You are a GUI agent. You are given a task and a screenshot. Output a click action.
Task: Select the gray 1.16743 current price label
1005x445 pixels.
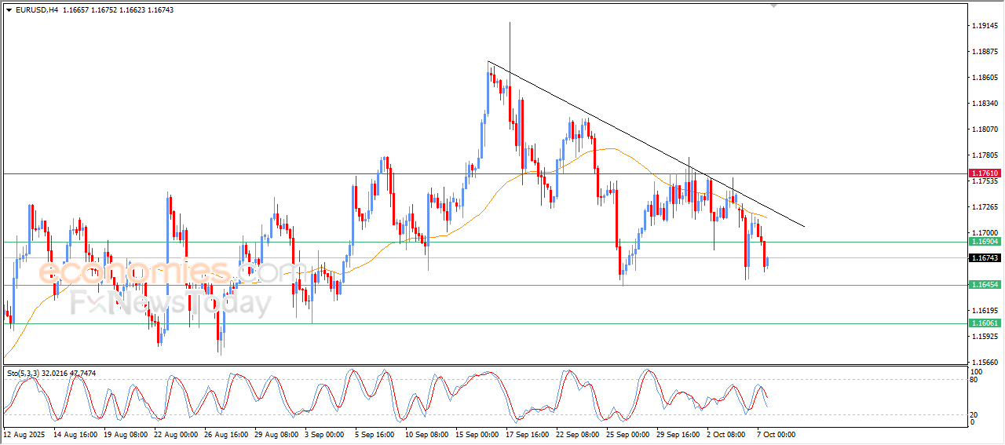[985, 257]
